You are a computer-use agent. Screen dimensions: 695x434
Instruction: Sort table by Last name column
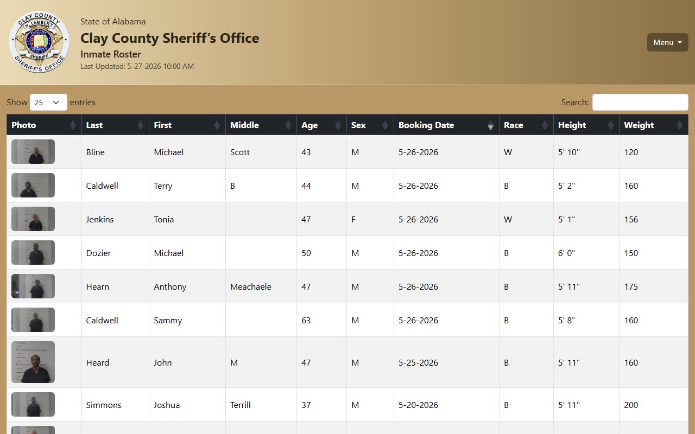tap(115, 125)
